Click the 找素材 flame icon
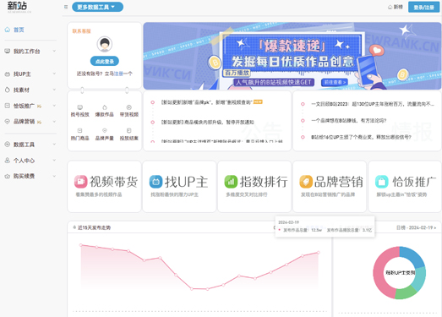 (8, 90)
